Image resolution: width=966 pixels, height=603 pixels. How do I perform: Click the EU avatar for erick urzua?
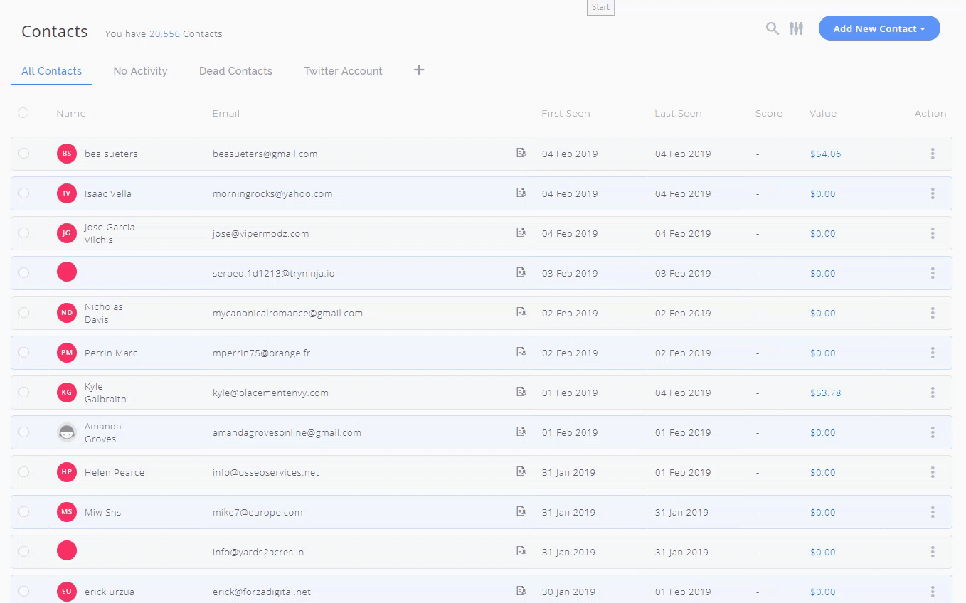(67, 592)
